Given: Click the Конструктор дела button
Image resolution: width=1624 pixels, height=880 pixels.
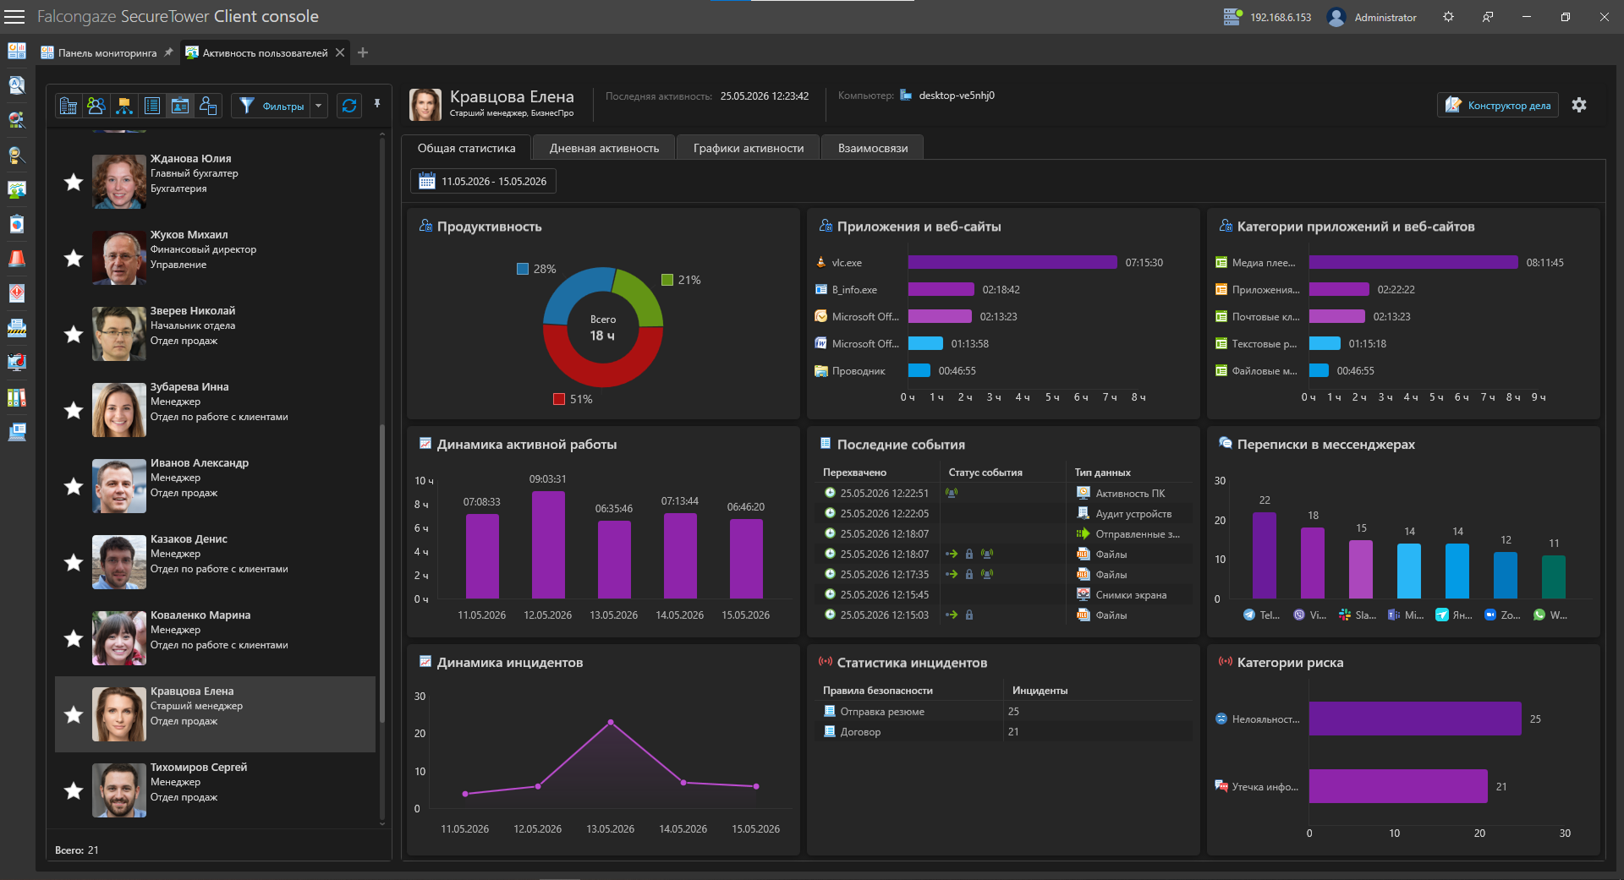Looking at the screenshot, I should 1498,105.
